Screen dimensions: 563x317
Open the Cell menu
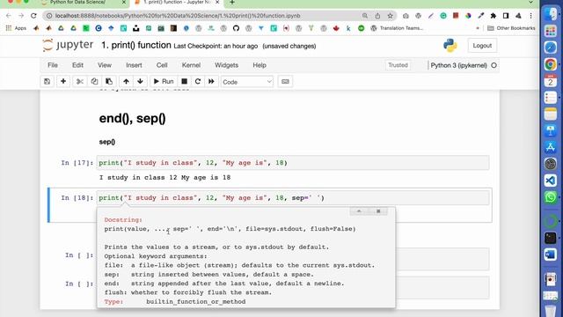(162, 65)
